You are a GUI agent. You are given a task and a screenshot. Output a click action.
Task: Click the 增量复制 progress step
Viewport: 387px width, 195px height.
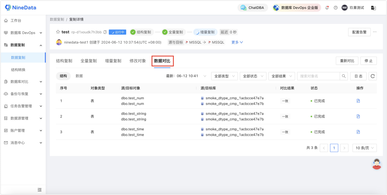coord(205,32)
